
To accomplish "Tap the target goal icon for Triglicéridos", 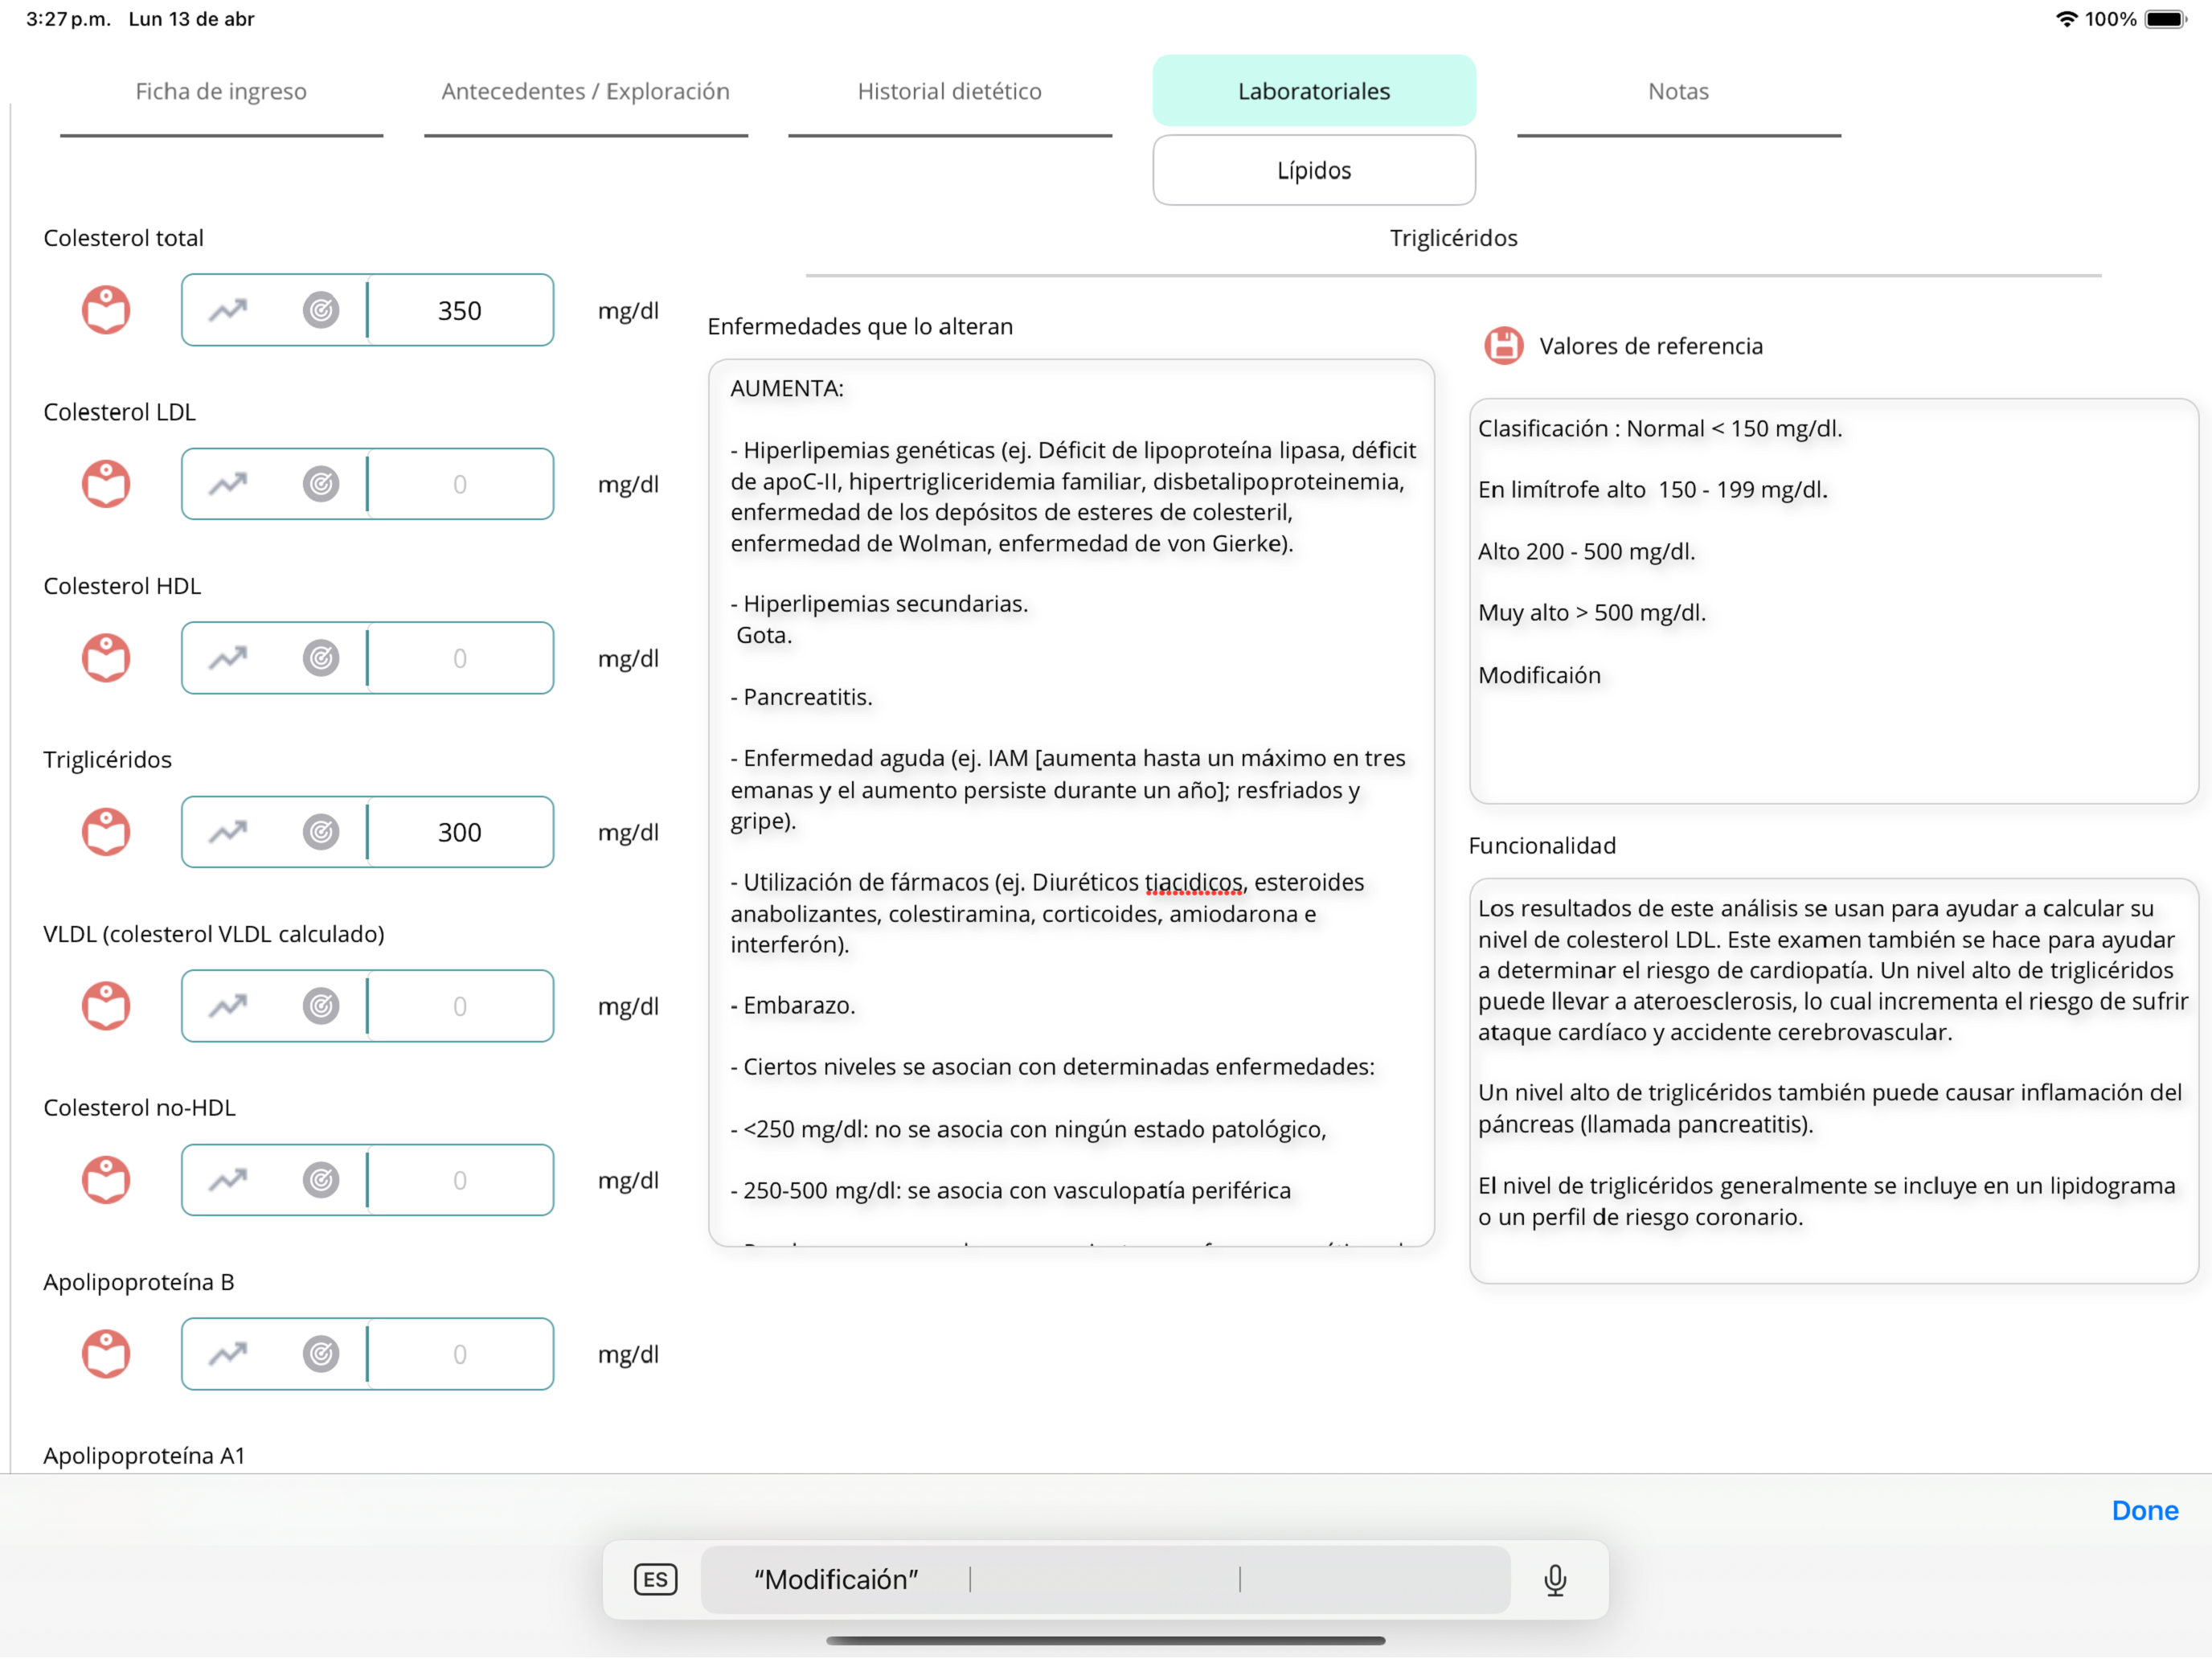I will point(321,832).
